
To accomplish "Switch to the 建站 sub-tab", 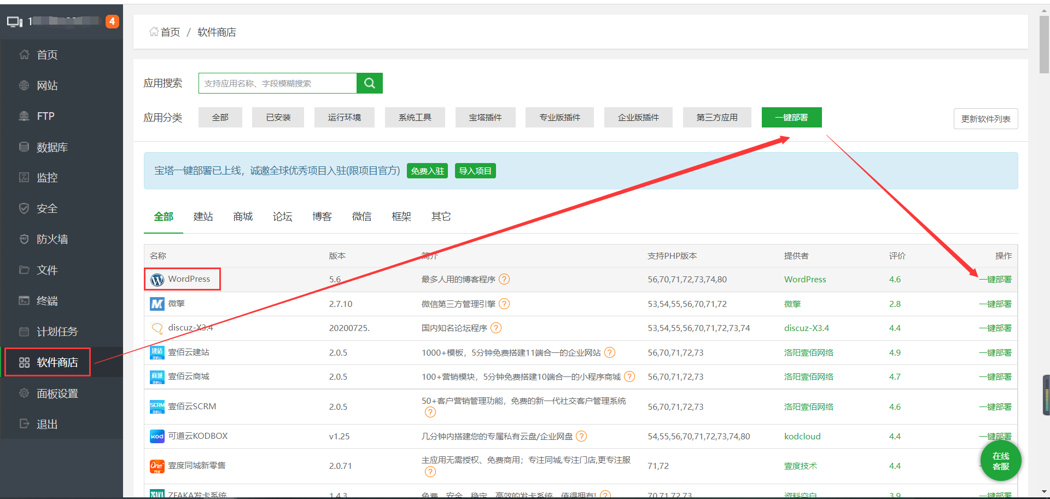I will click(203, 217).
